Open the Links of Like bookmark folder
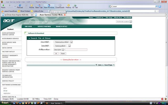Screen dimensions: 168x105 pos(37,11)
